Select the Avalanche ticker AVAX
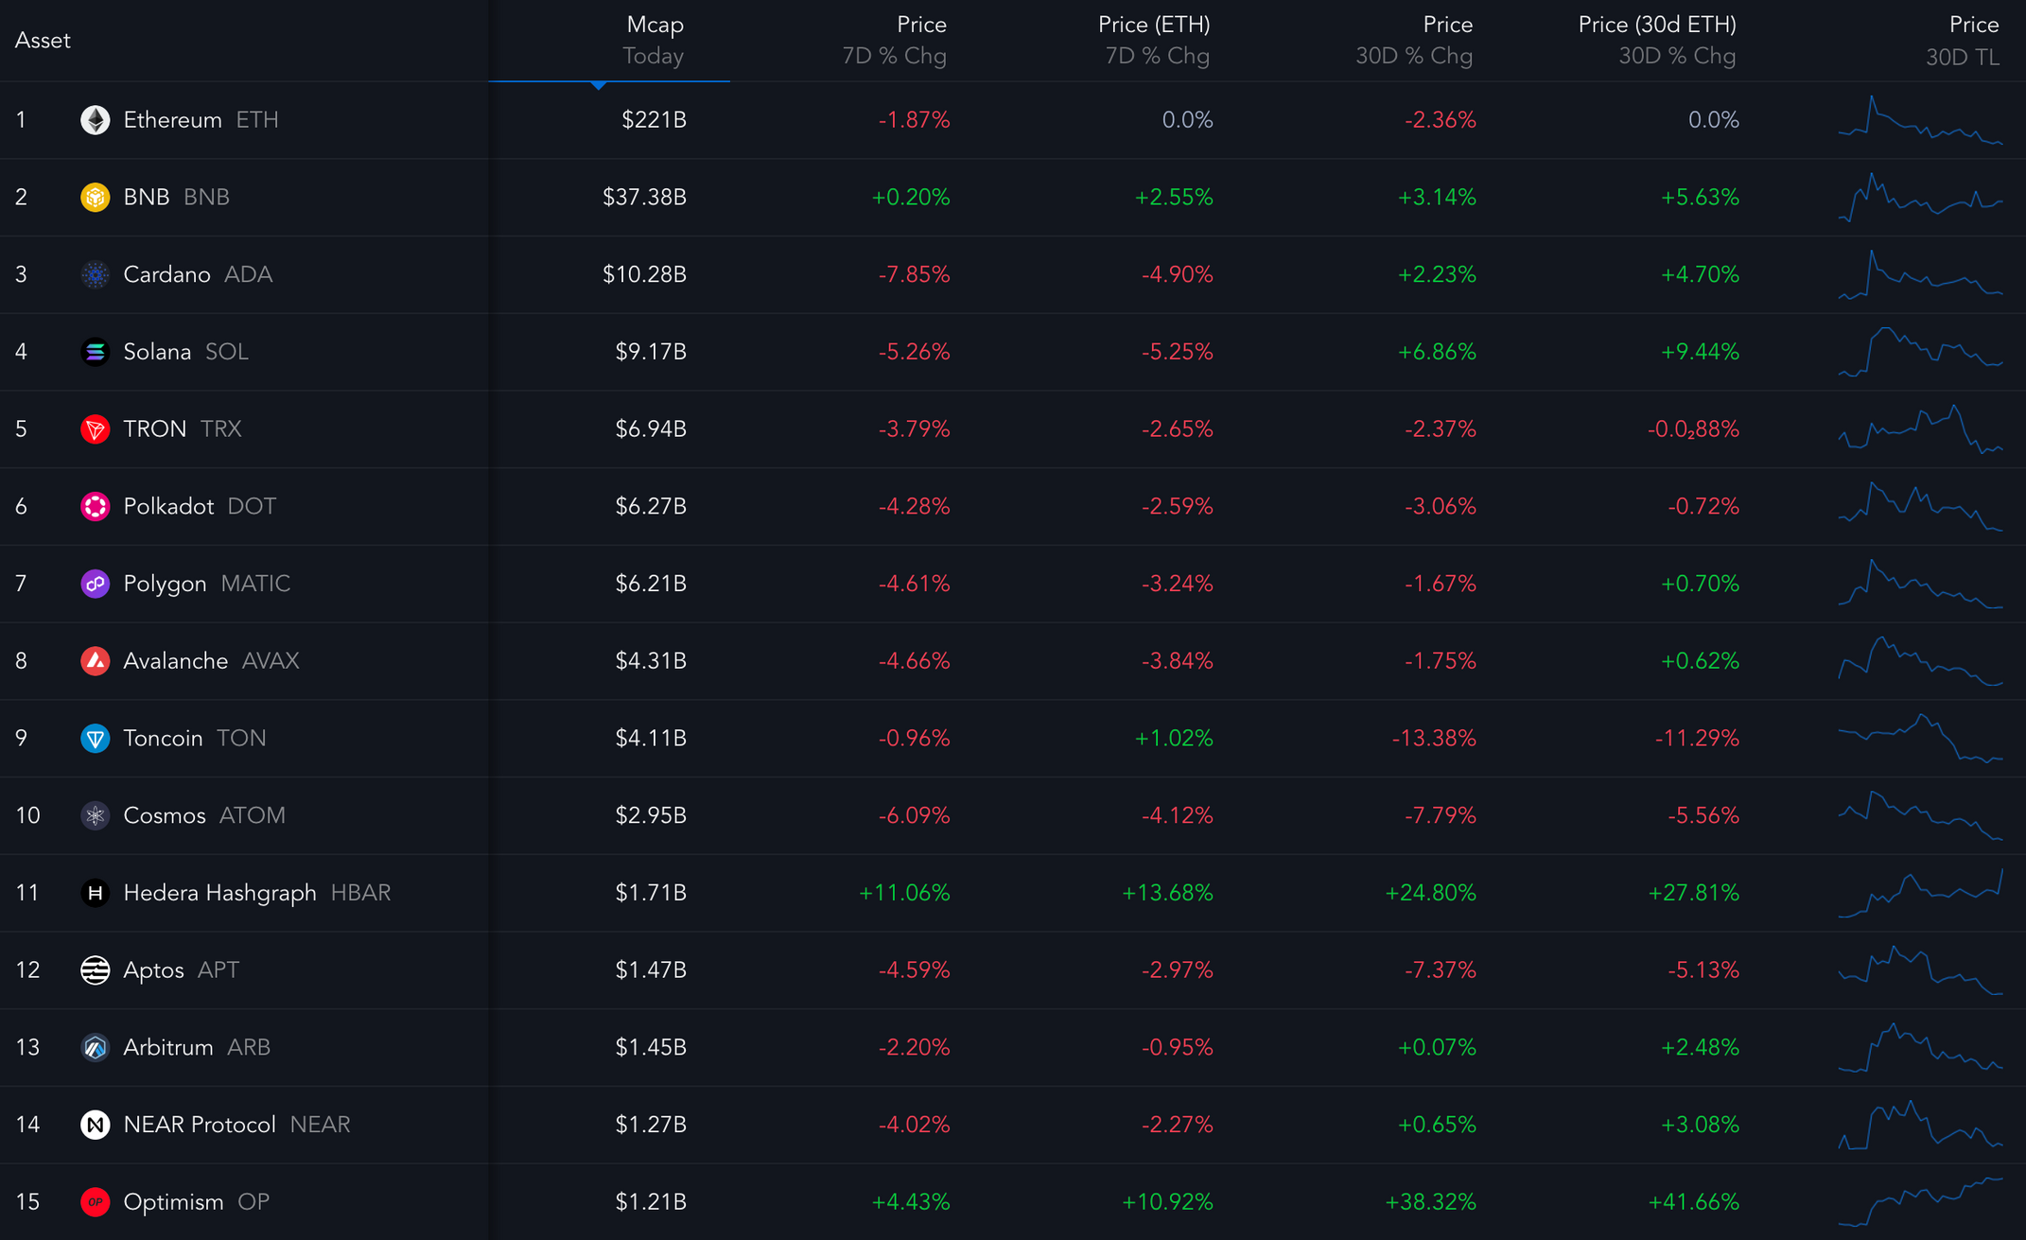Viewport: 2026px width, 1240px height. 271,661
